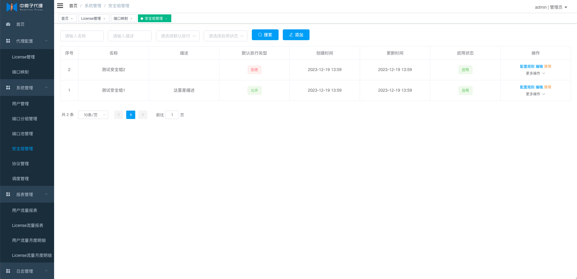Disable 测试安全组2 via 禁用 link
Image resolution: width=577 pixels, height=279 pixels.
[548, 67]
